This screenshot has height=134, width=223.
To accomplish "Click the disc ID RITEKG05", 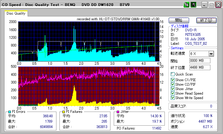I will point(193,35).
